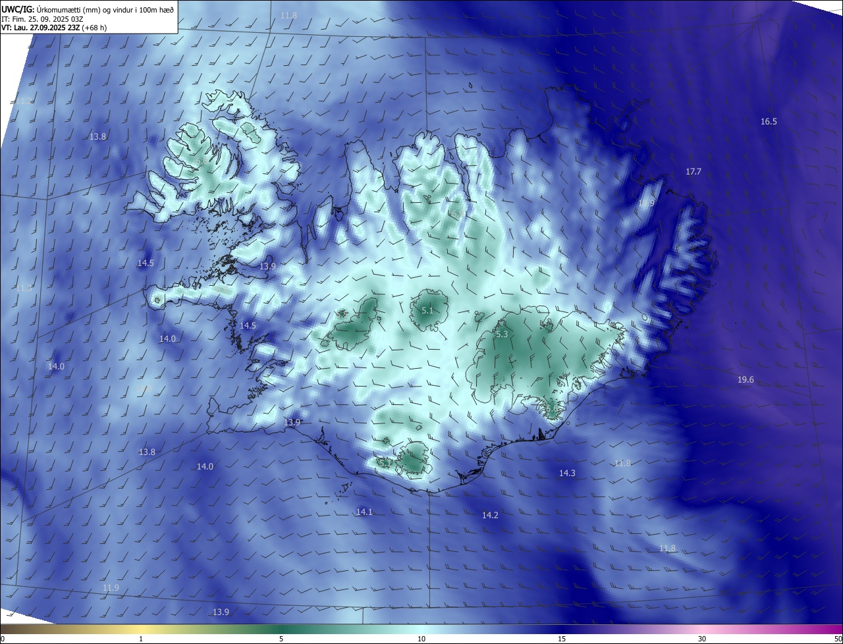
Task: Click the 'UWC/IG: Úrkomumætti (mm)' title line
Action: 88,9
